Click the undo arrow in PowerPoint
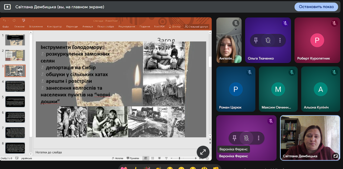This screenshot has height=169, width=343. pyautogui.click(x=5, y=20)
